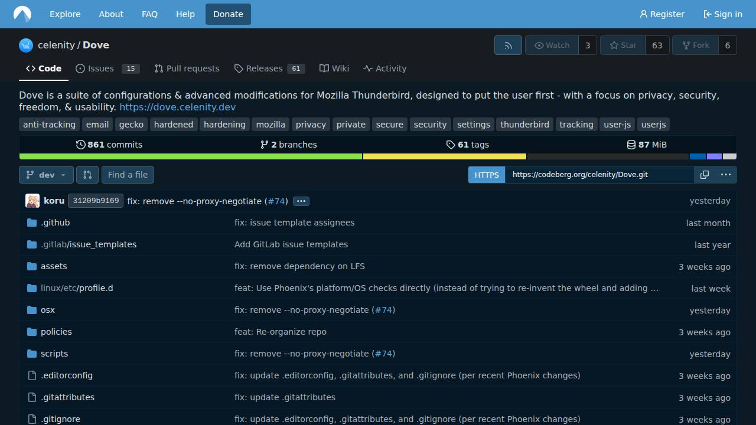Open 861 commits history link
This screenshot has height=425, width=756.
[109, 145]
